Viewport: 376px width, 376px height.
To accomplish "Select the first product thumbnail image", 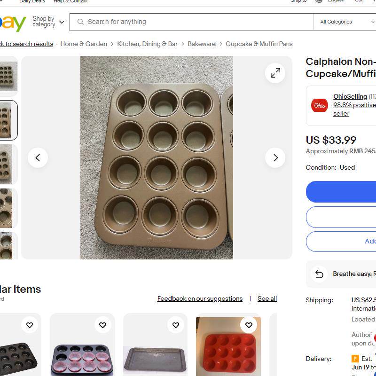I will coord(8,76).
